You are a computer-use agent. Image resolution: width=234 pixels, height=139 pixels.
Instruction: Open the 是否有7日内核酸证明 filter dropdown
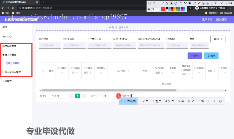[151, 45]
